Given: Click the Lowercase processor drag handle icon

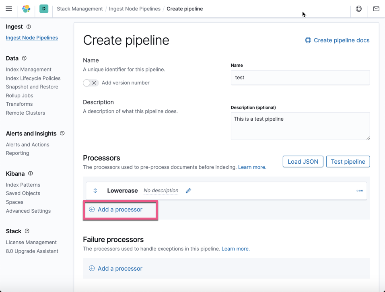Looking at the screenshot, I should (95, 190).
